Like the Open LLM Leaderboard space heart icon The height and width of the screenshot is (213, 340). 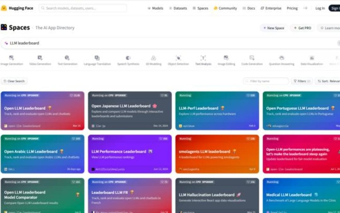(71, 95)
